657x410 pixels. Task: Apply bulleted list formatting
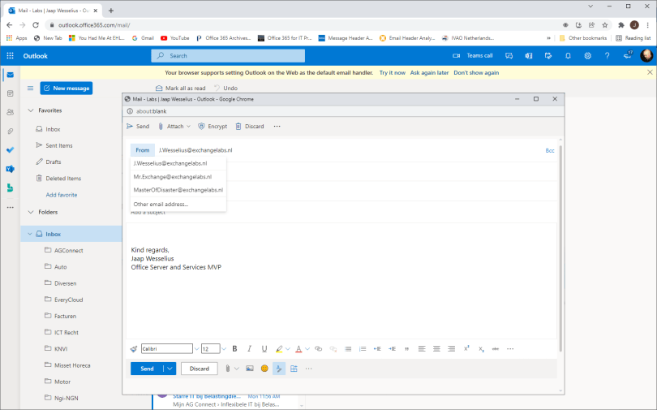coord(348,348)
